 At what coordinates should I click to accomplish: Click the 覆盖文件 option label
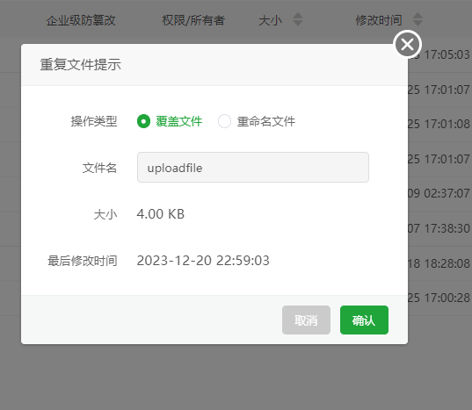tap(178, 121)
